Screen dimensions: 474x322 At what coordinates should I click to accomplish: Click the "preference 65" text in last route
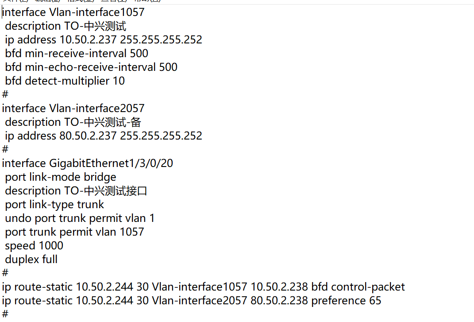[346, 301]
